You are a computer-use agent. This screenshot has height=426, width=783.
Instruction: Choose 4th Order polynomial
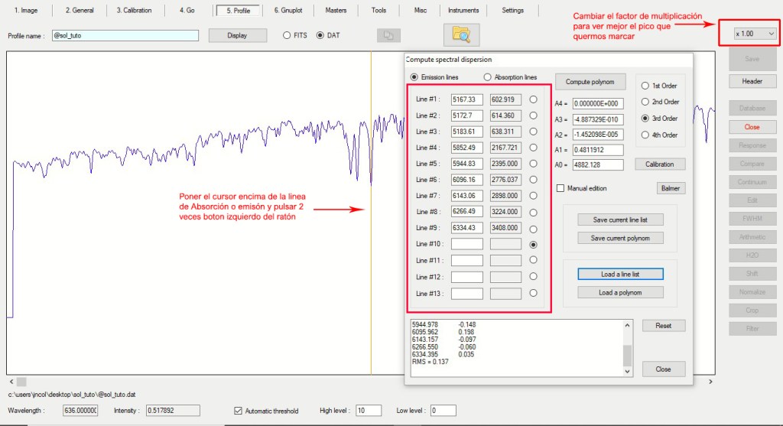coord(645,135)
